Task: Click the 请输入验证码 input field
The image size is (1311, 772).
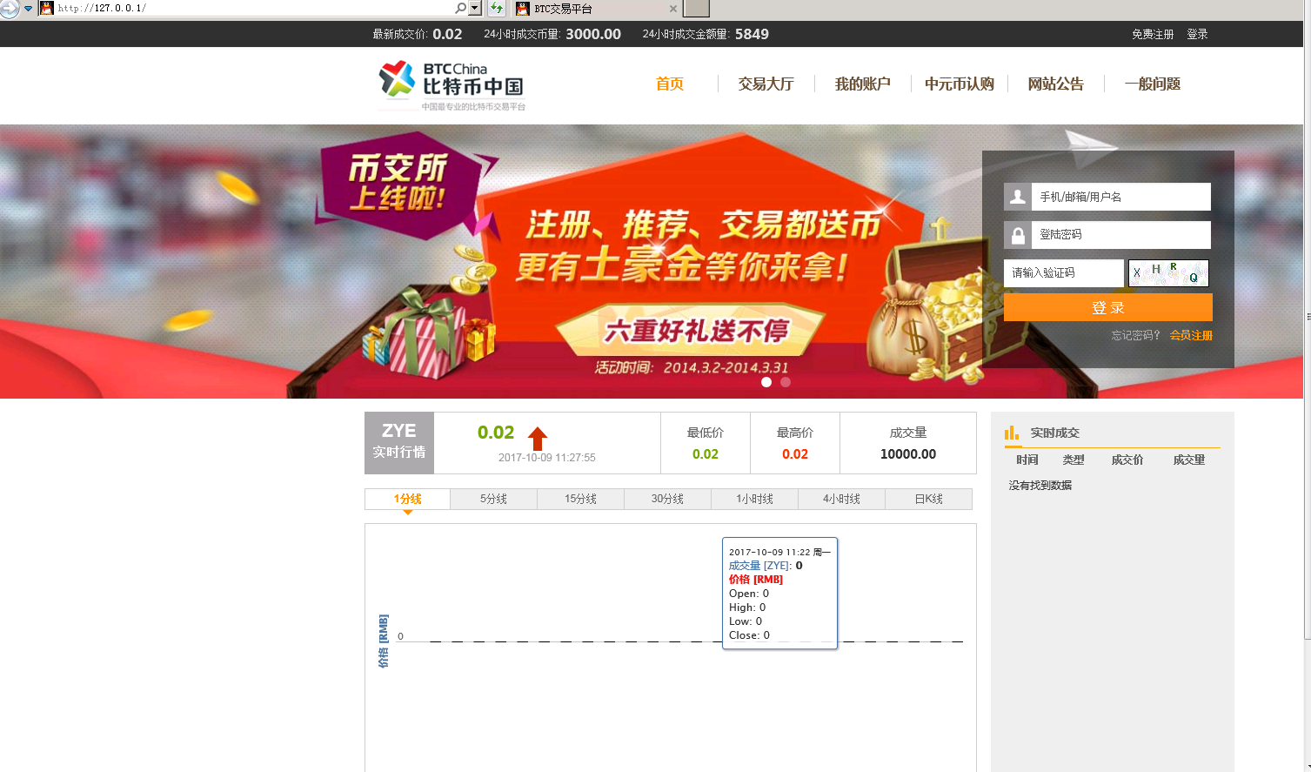Action: tap(1063, 272)
